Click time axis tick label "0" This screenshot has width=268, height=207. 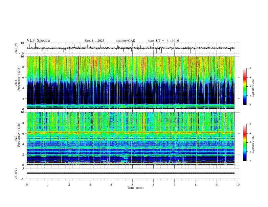tap(27, 185)
